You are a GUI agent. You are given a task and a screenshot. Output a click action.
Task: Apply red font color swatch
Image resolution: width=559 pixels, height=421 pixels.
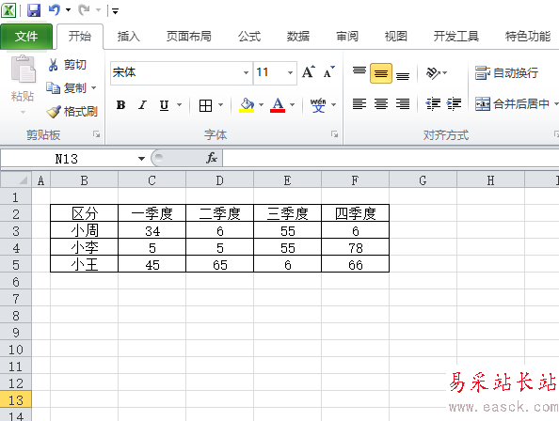[x=278, y=111]
